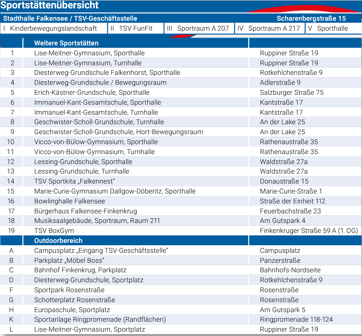Select the 'Sportraum A 207' cell
The width and height of the screenshot is (362, 336).
click(x=199, y=28)
